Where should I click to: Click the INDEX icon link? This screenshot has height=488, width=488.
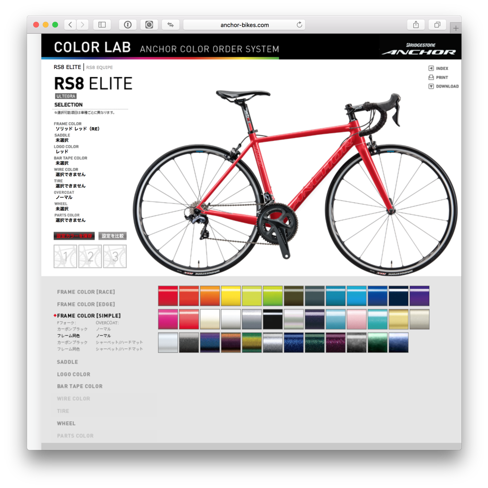tap(438, 69)
